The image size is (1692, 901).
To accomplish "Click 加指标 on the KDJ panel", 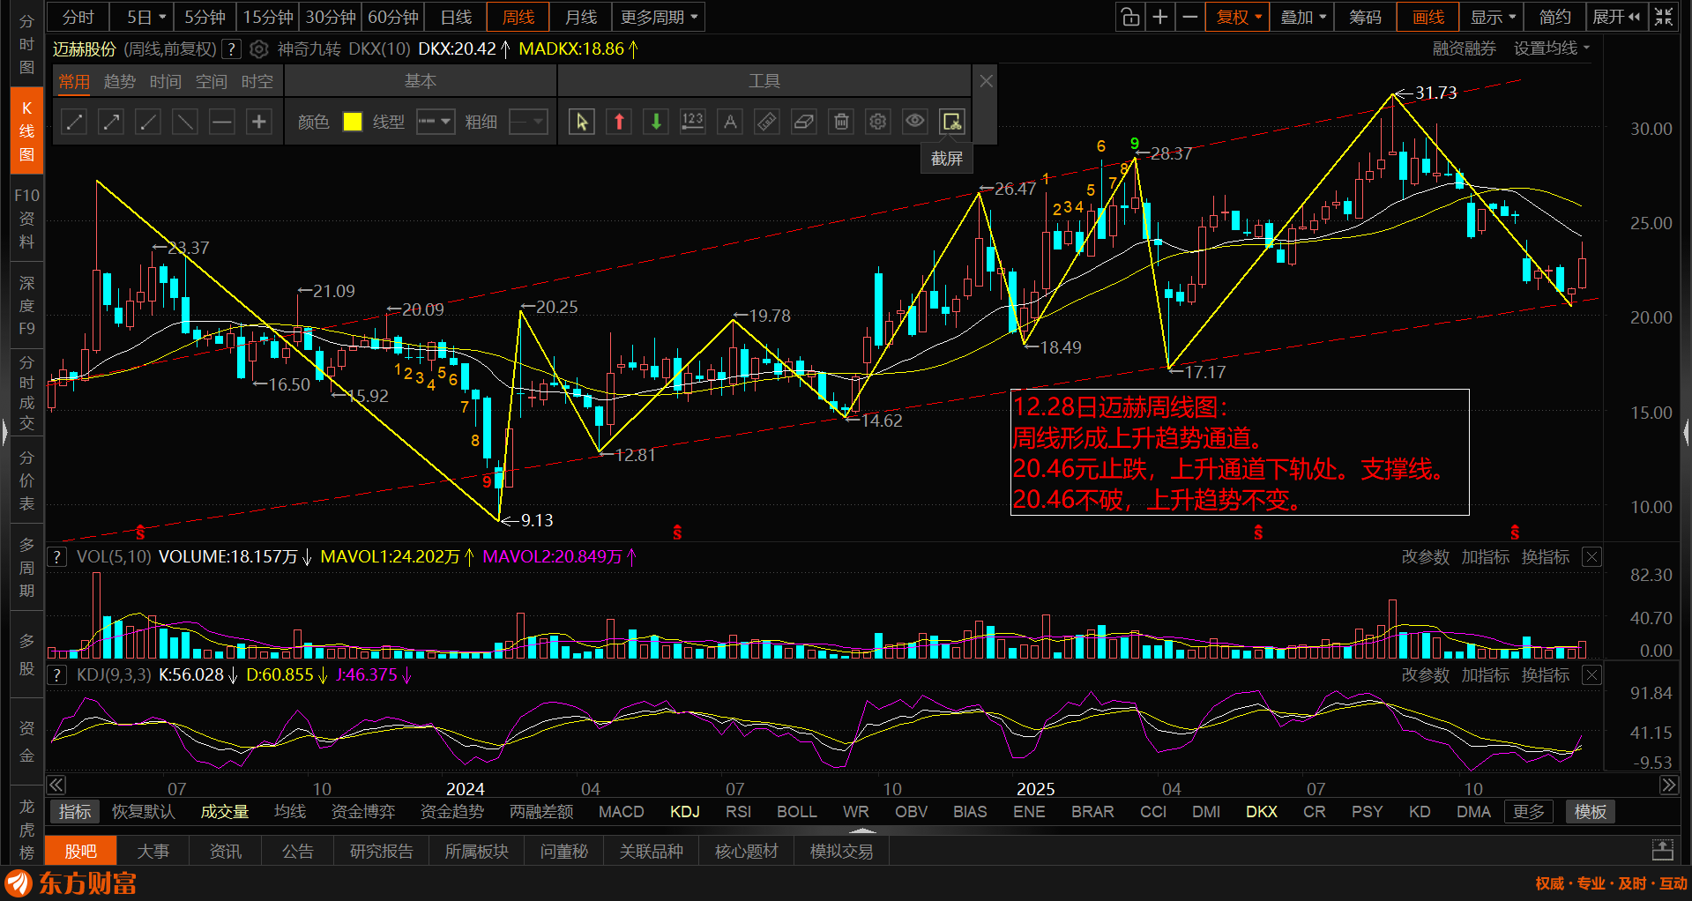I will 1486,675.
